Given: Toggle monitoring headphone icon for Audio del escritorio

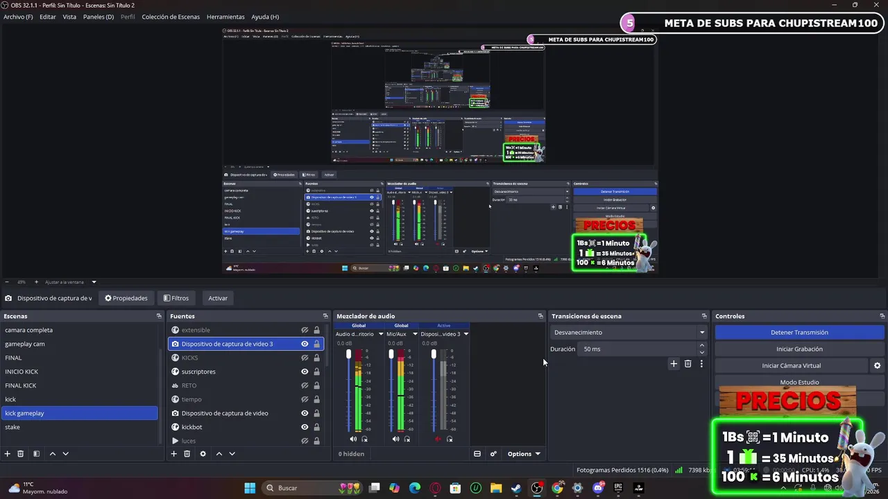Looking at the screenshot, I should [x=365, y=439].
